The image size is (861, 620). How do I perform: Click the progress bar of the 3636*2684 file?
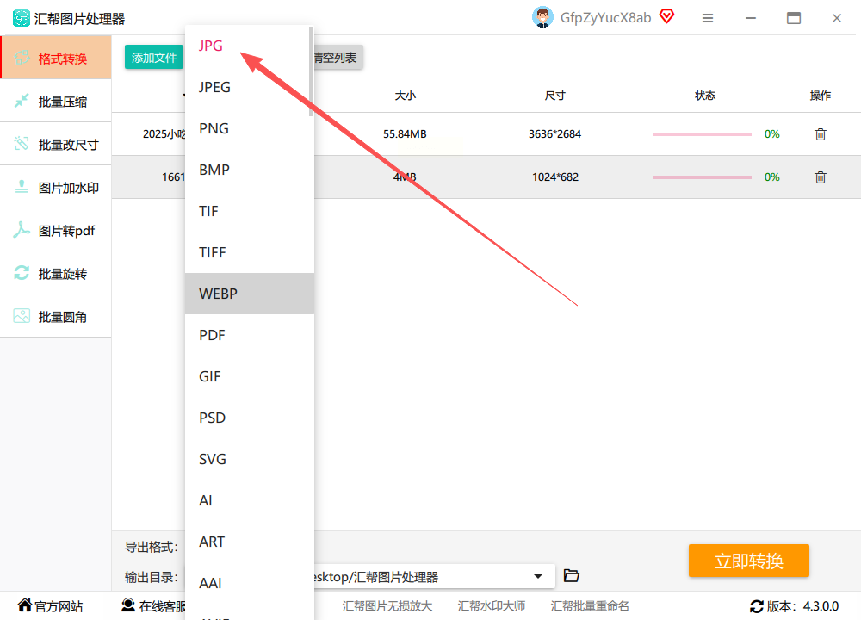coord(703,134)
